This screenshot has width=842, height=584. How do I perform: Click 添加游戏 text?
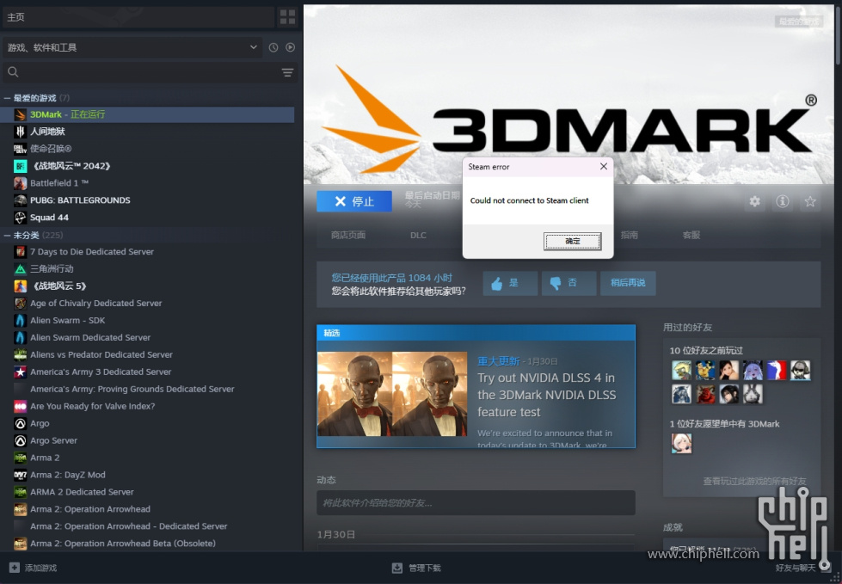(40, 568)
